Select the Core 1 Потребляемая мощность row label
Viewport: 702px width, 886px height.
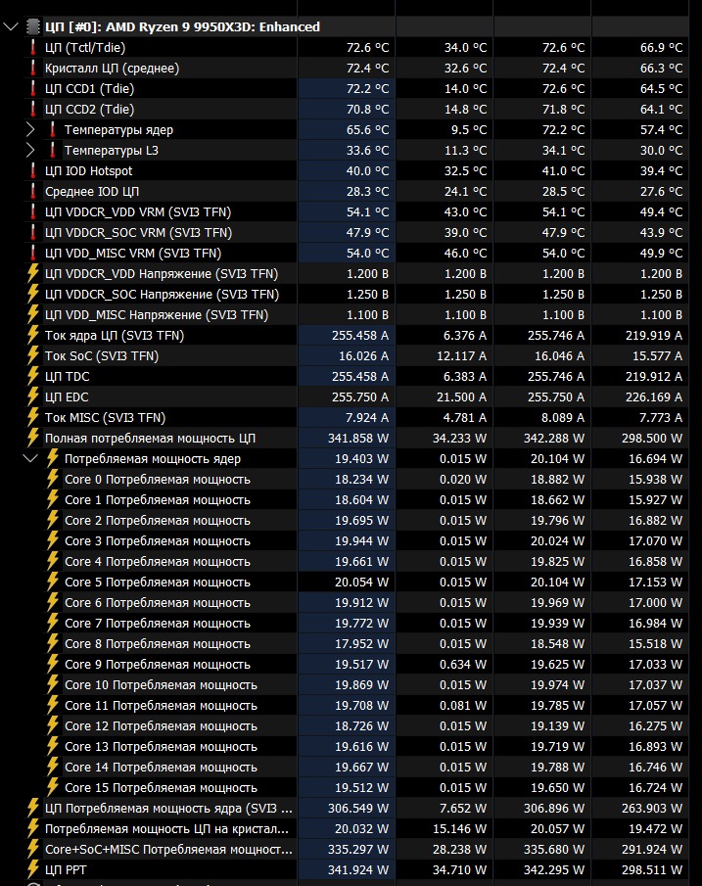158,500
